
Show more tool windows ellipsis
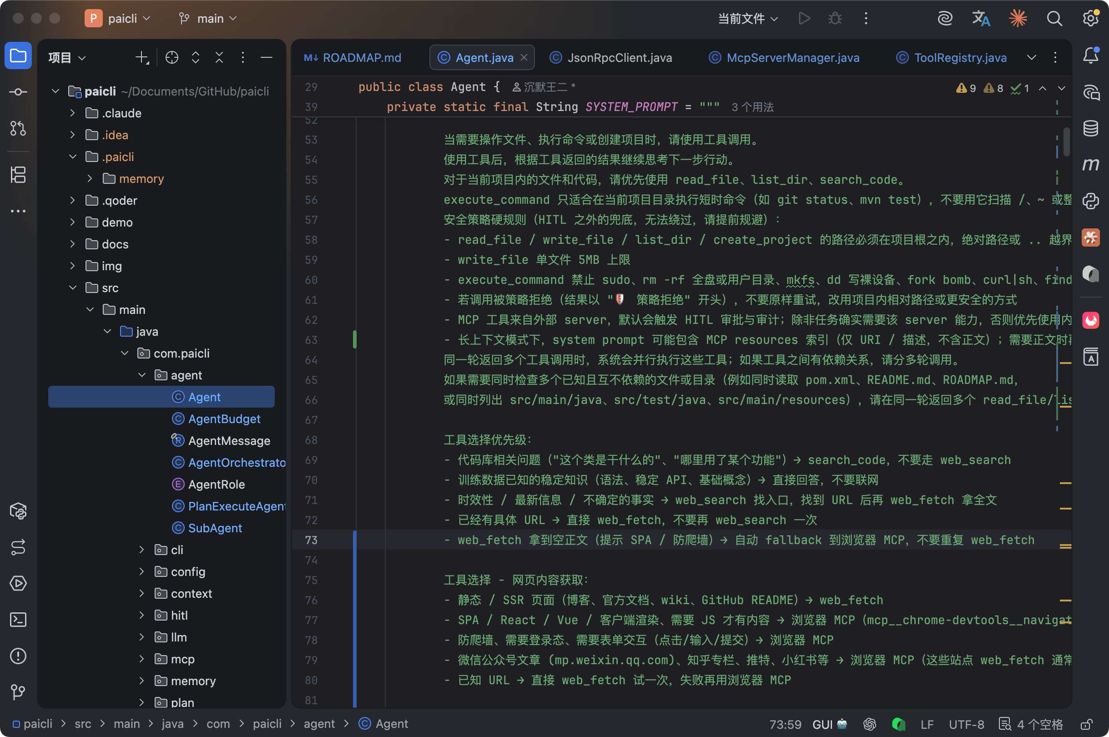click(x=18, y=211)
